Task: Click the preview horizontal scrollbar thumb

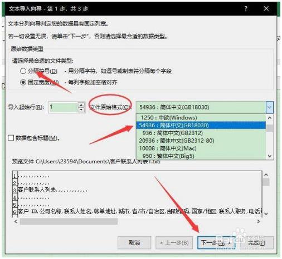Action: pos(69,221)
